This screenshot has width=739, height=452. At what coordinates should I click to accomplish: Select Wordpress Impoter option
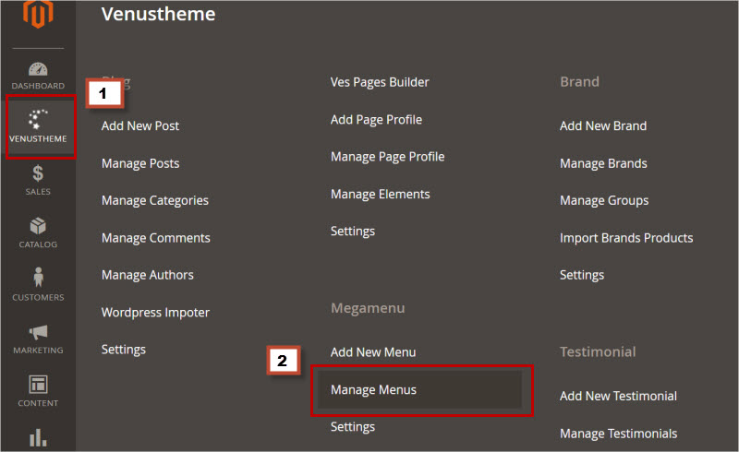pyautogui.click(x=155, y=313)
